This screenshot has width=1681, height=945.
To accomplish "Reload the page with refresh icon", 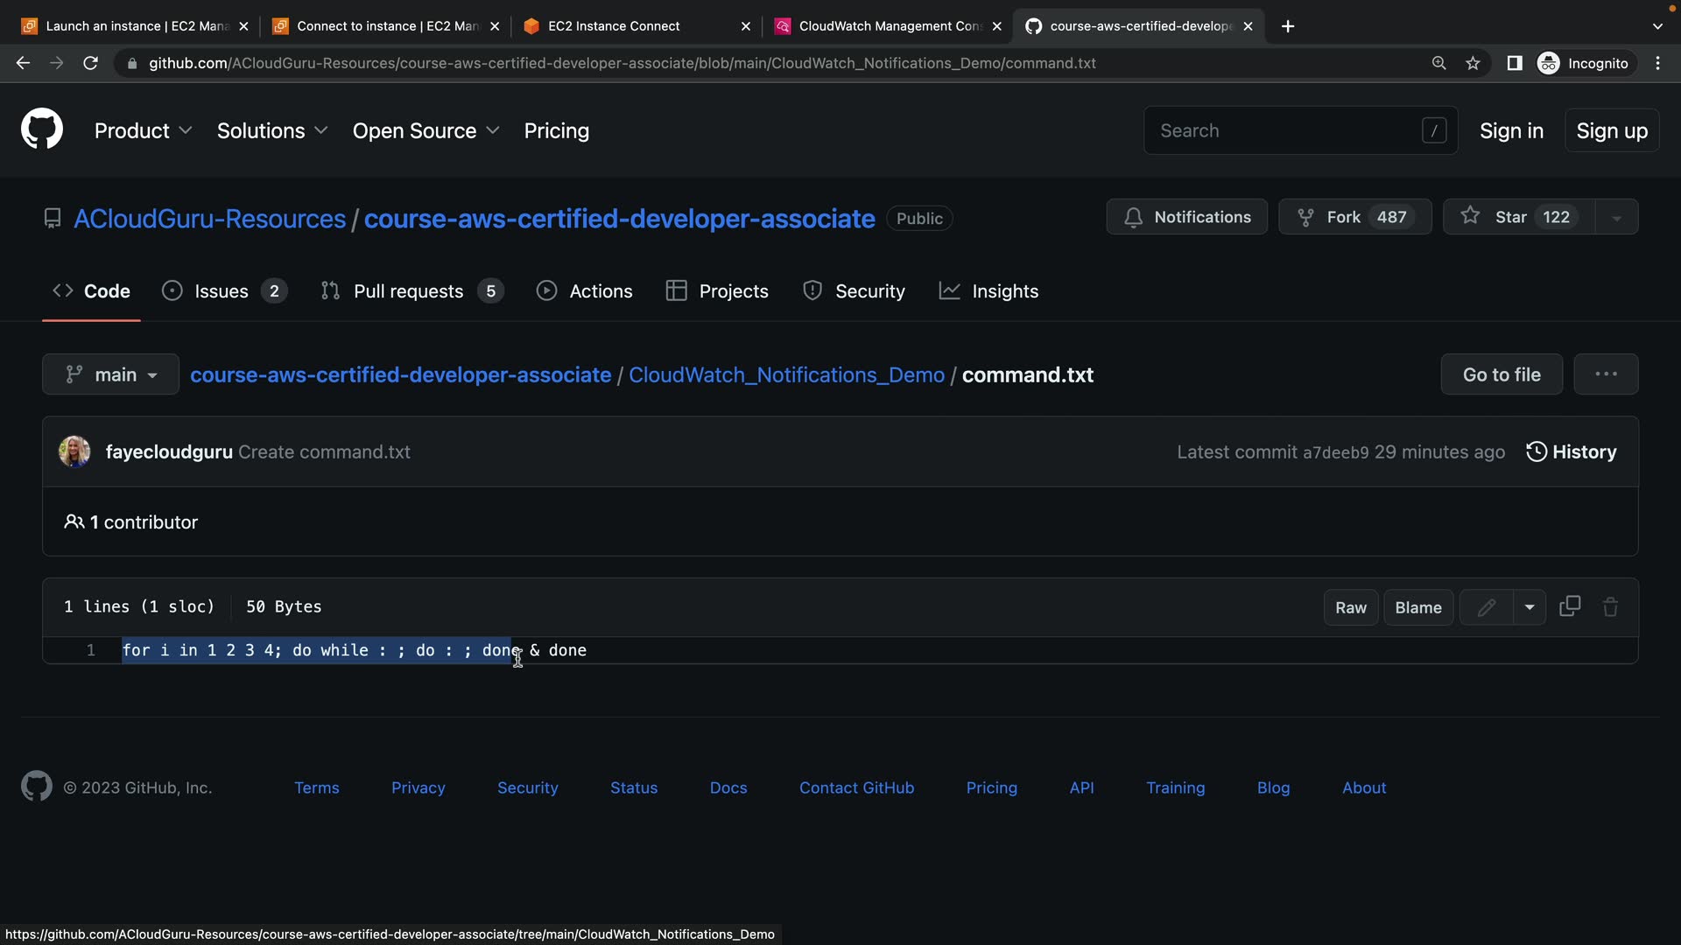I will click(x=90, y=63).
